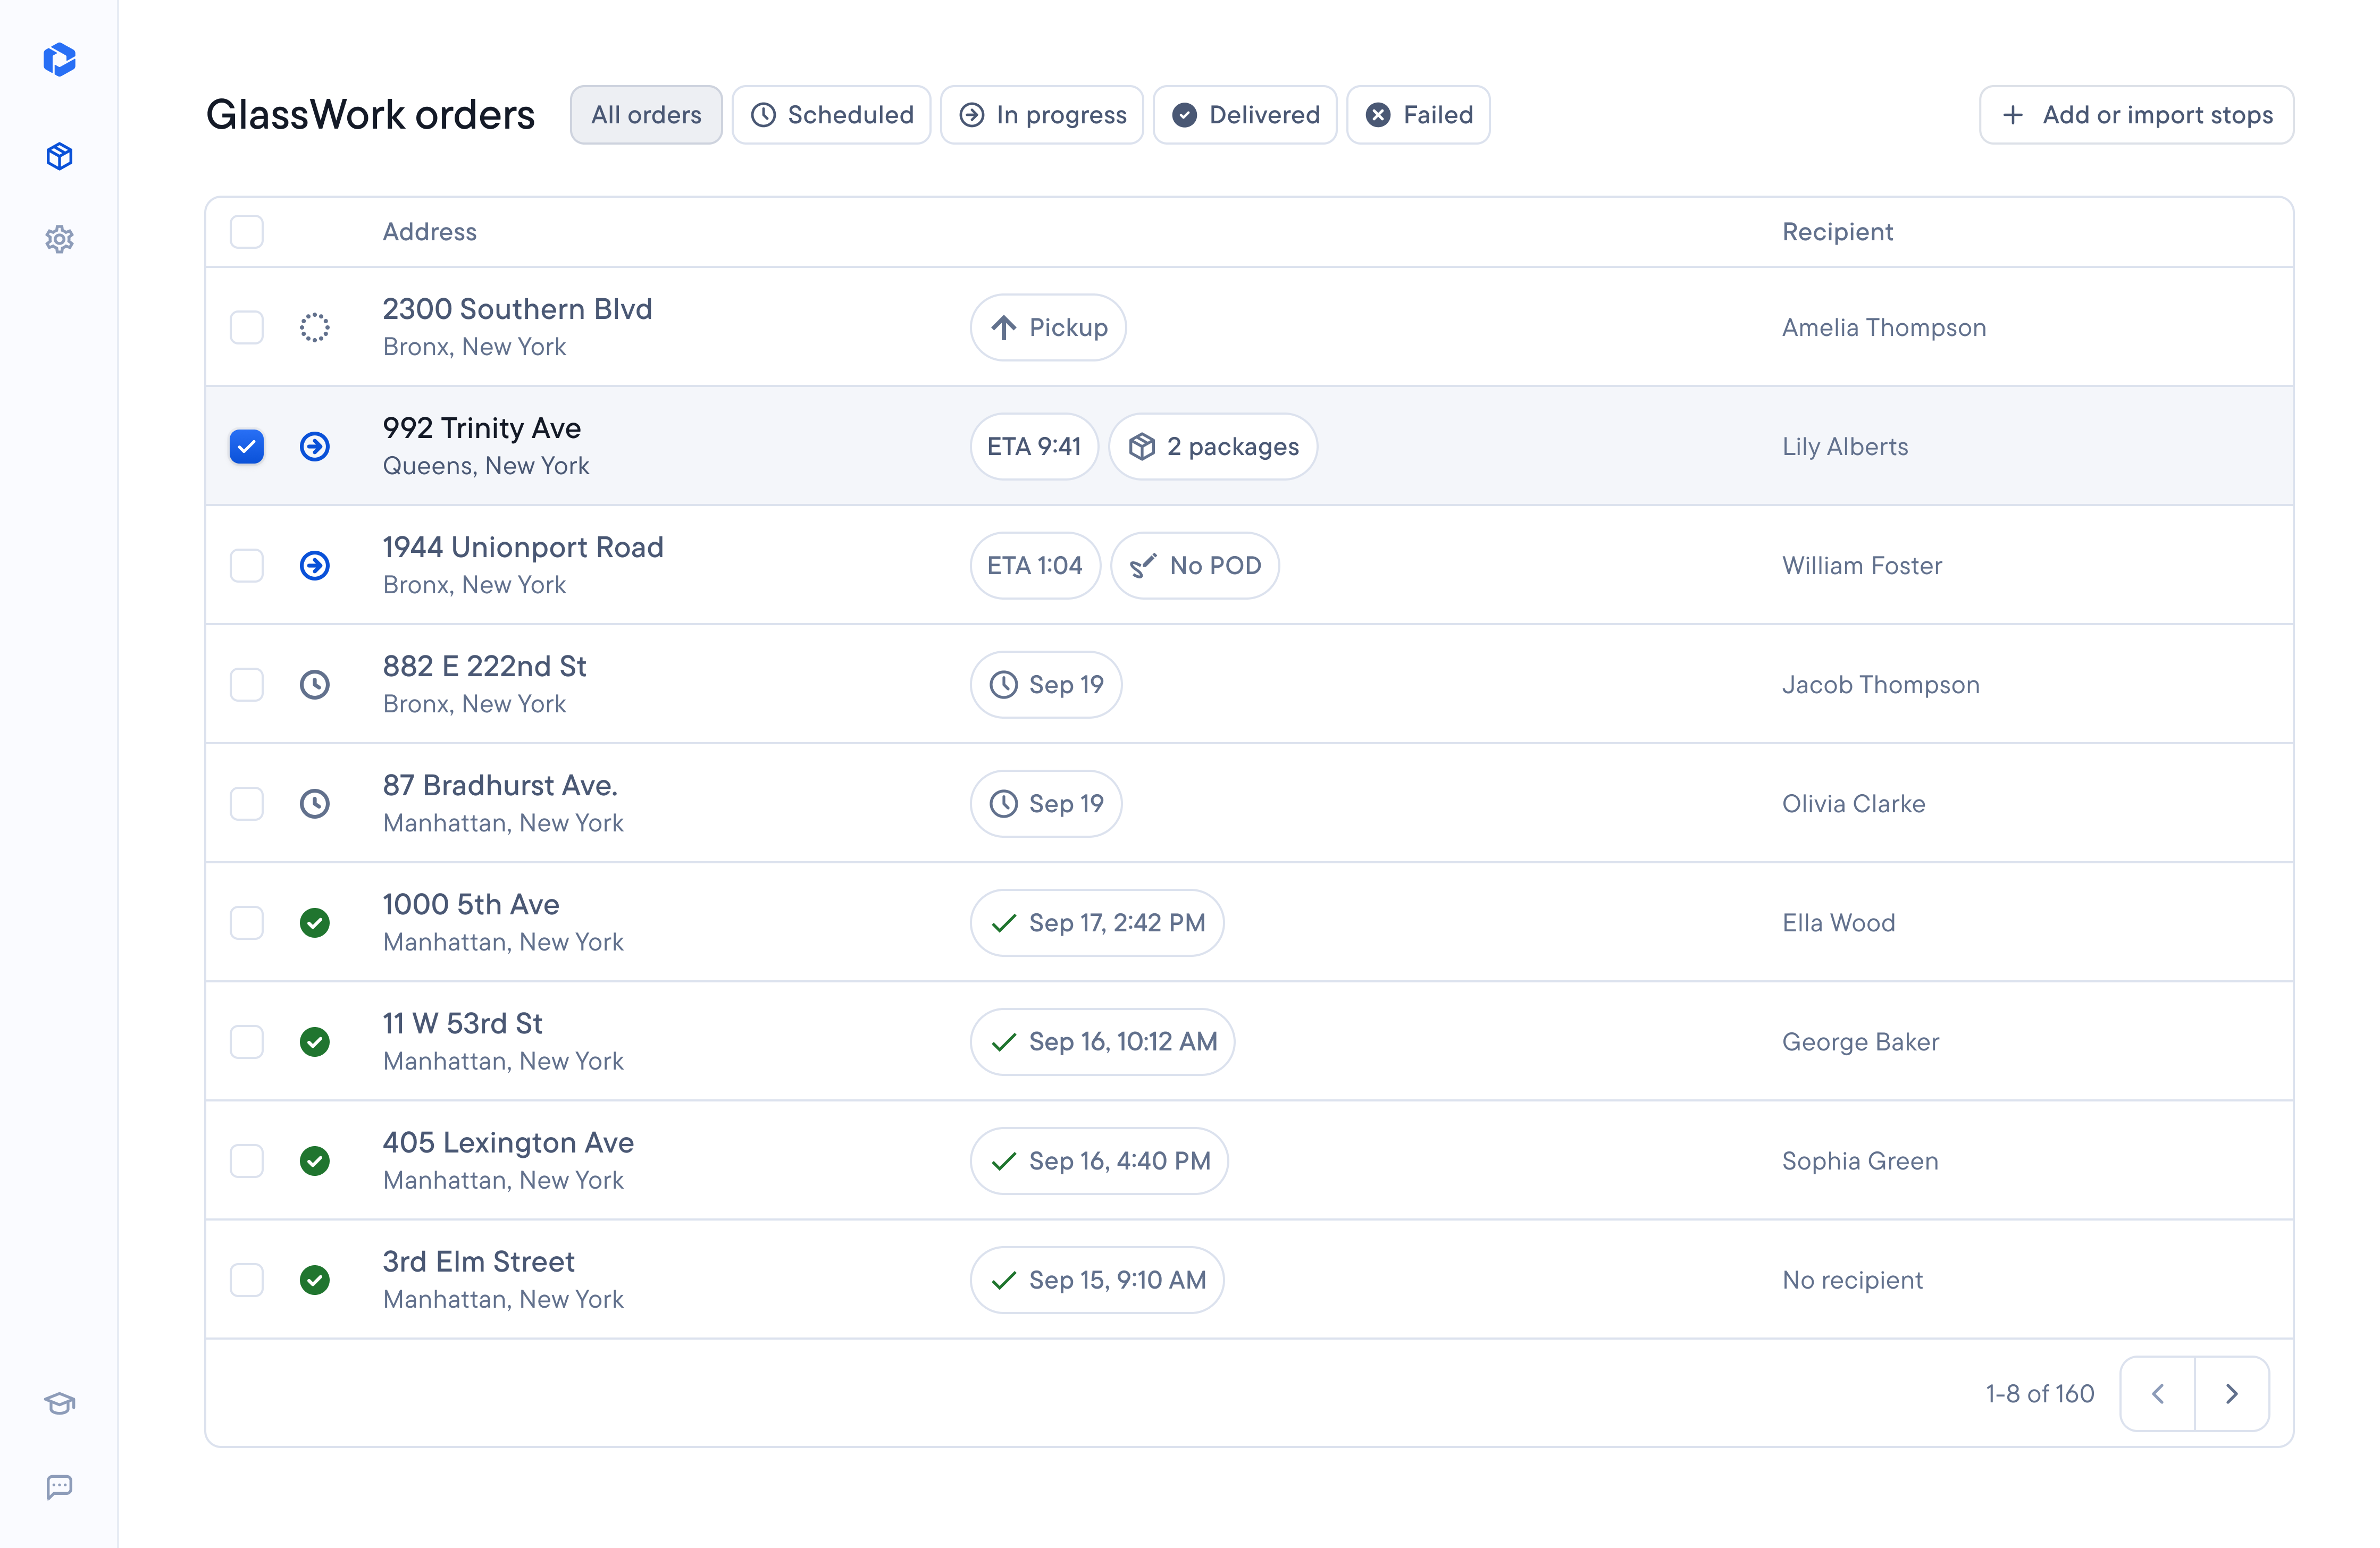This screenshot has height=1548, width=2380.
Task: Click the ETA 1:04 badge
Action: point(1035,565)
